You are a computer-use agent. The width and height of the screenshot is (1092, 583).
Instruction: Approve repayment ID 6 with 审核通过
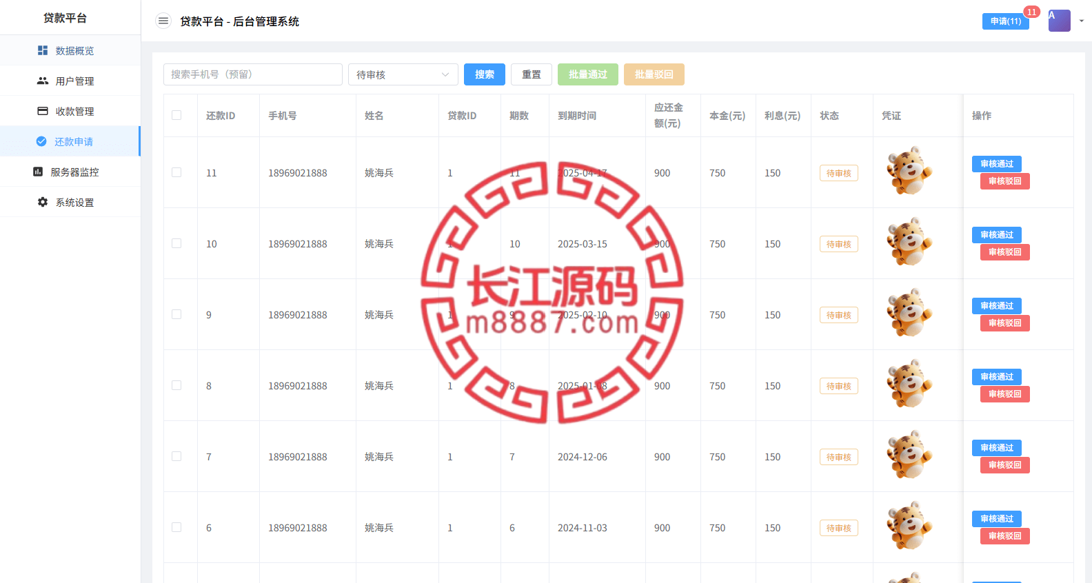997,519
